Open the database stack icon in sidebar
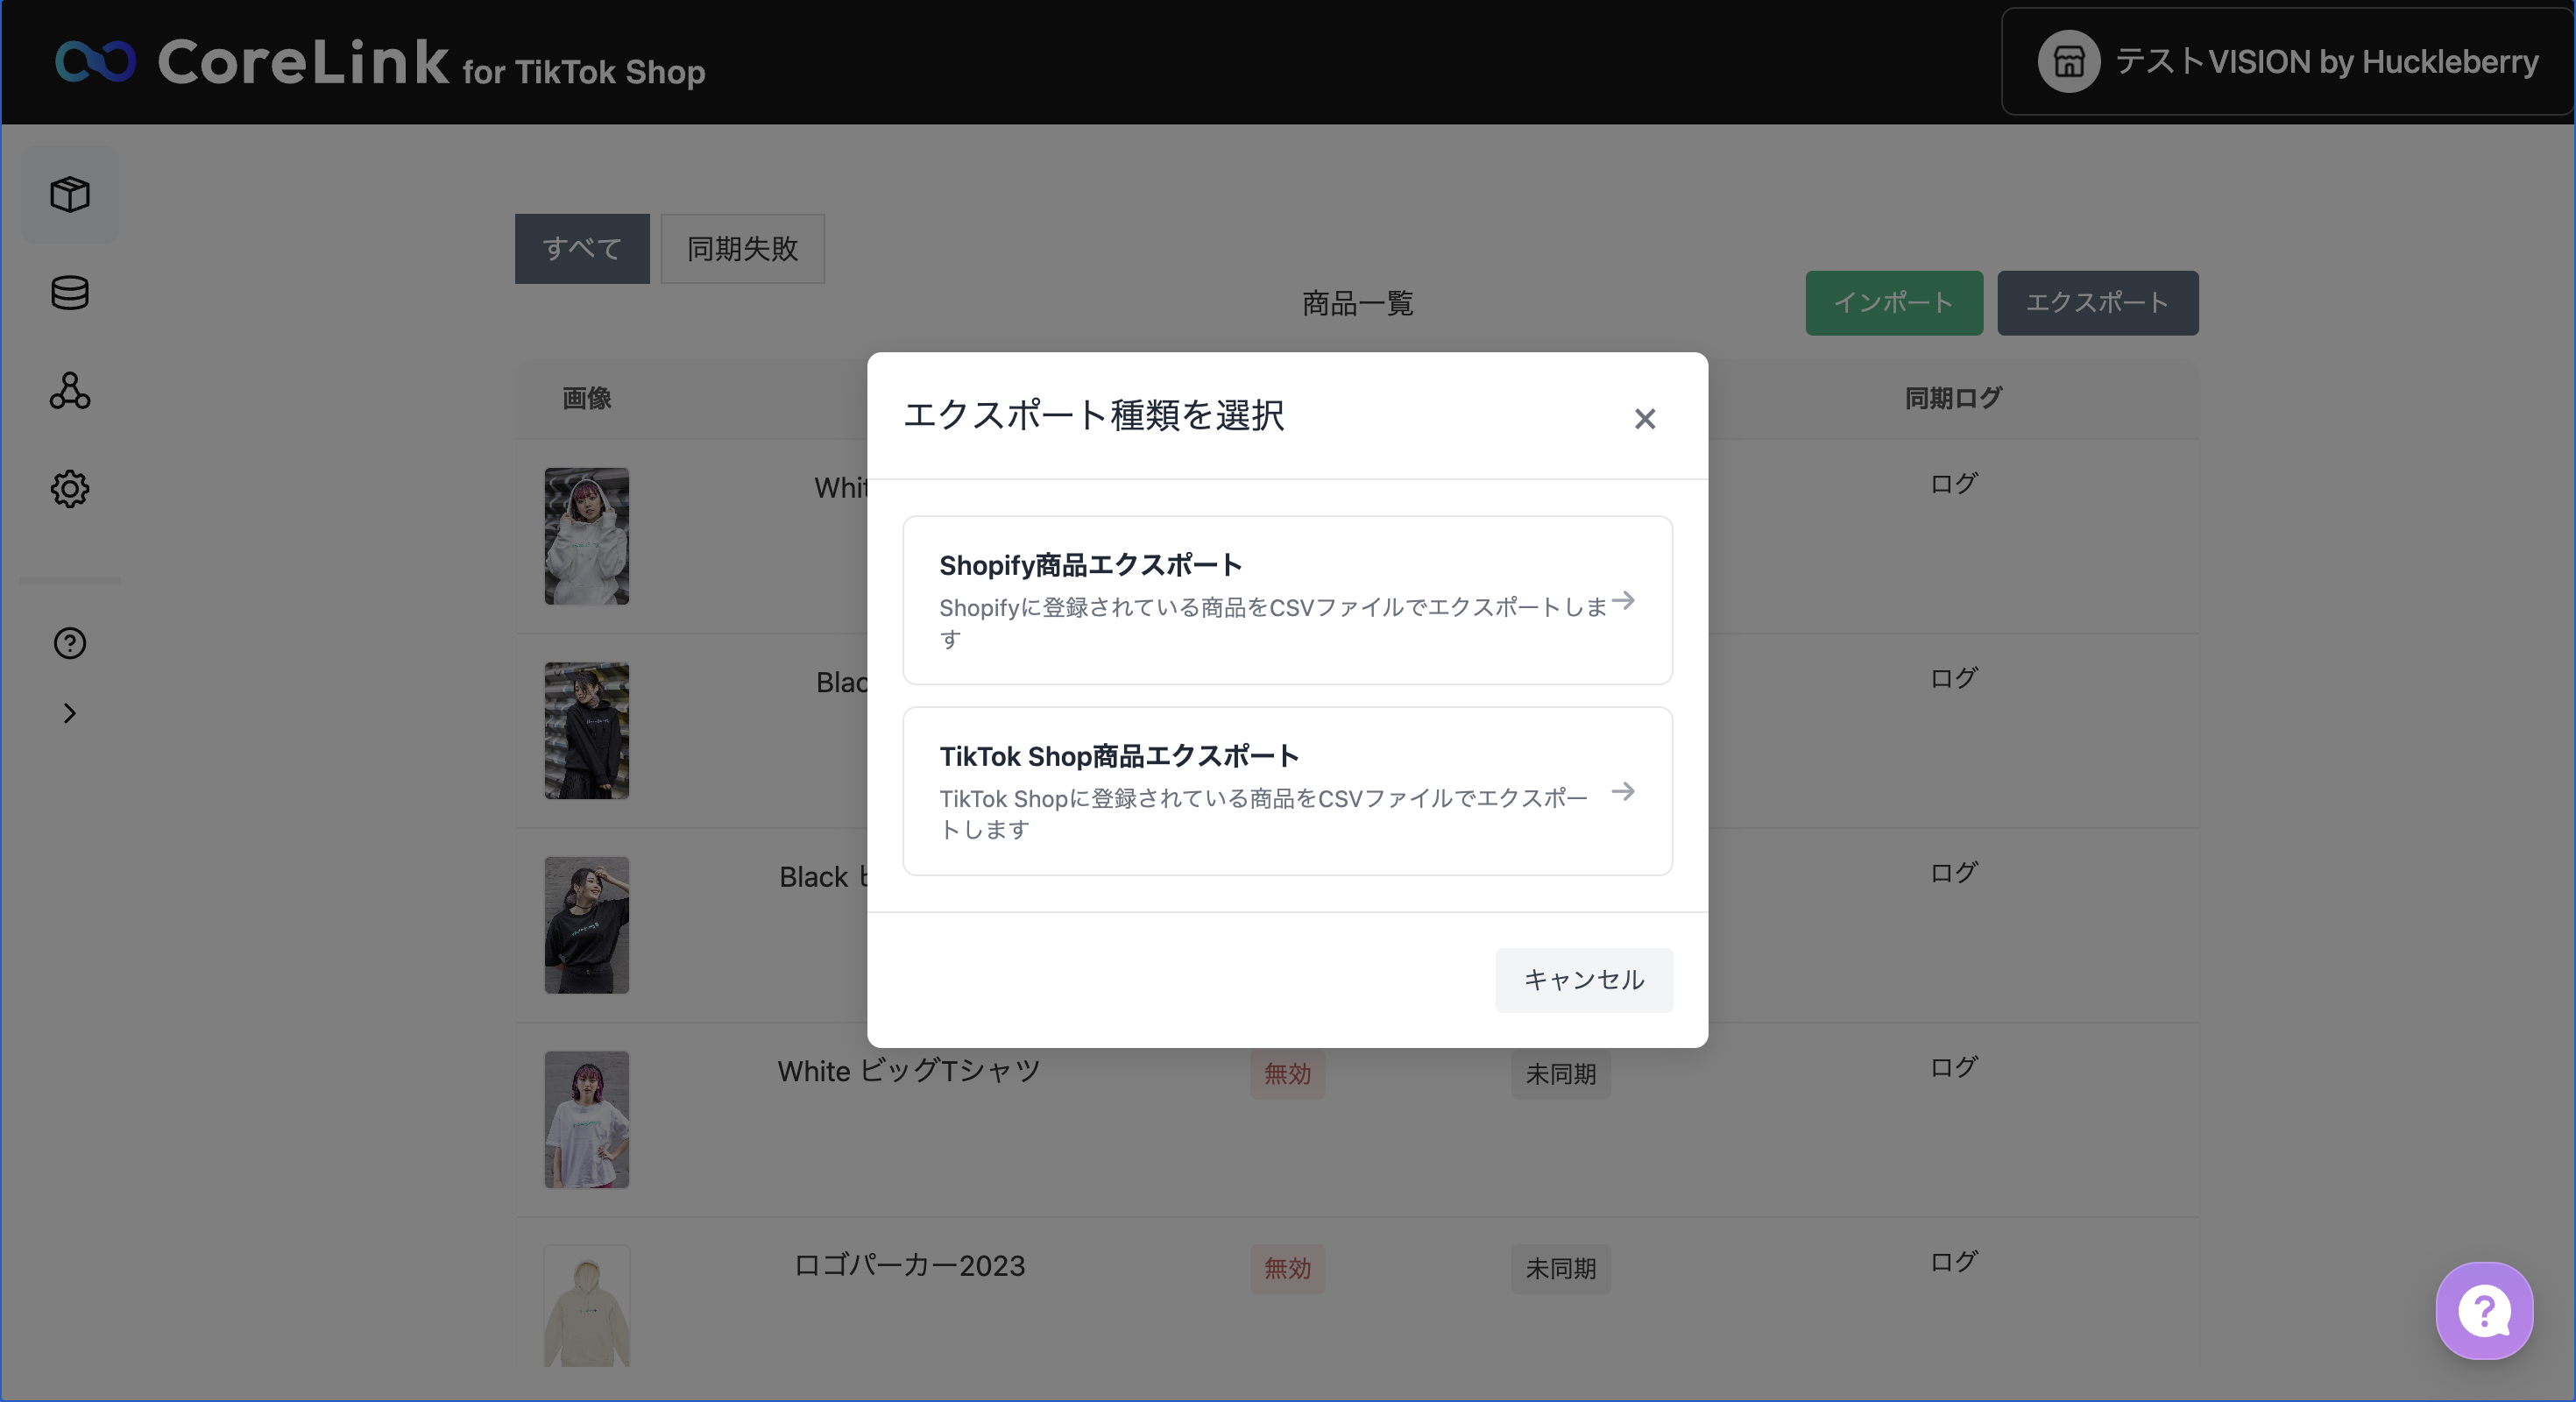Image resolution: width=2576 pixels, height=1402 pixels. (70, 292)
